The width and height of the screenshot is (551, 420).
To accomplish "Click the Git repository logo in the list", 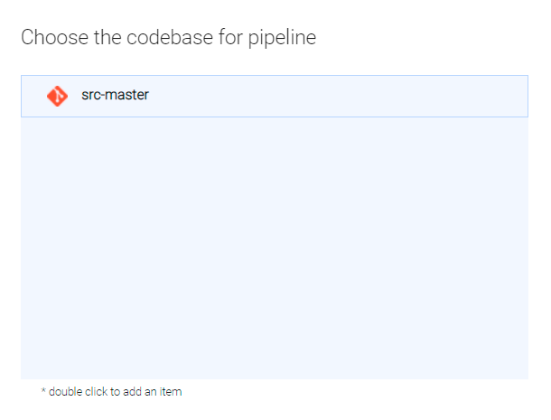I will (x=57, y=96).
